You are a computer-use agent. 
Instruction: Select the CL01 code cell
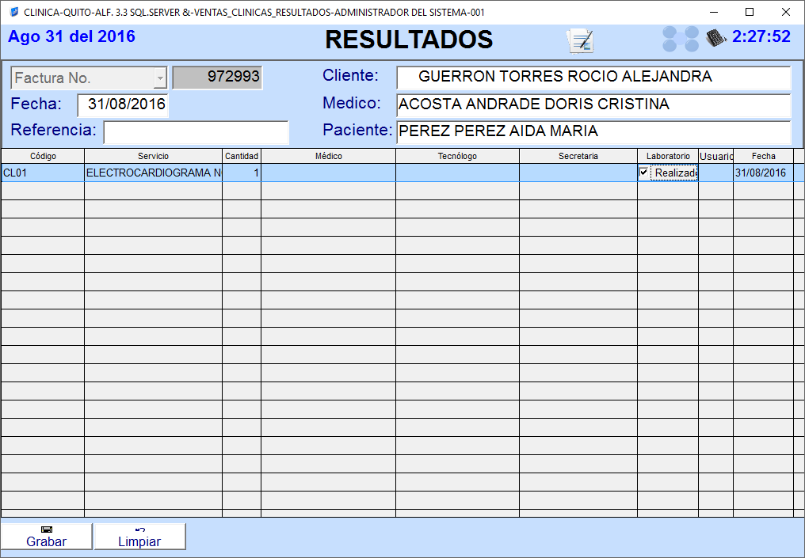pos(43,173)
